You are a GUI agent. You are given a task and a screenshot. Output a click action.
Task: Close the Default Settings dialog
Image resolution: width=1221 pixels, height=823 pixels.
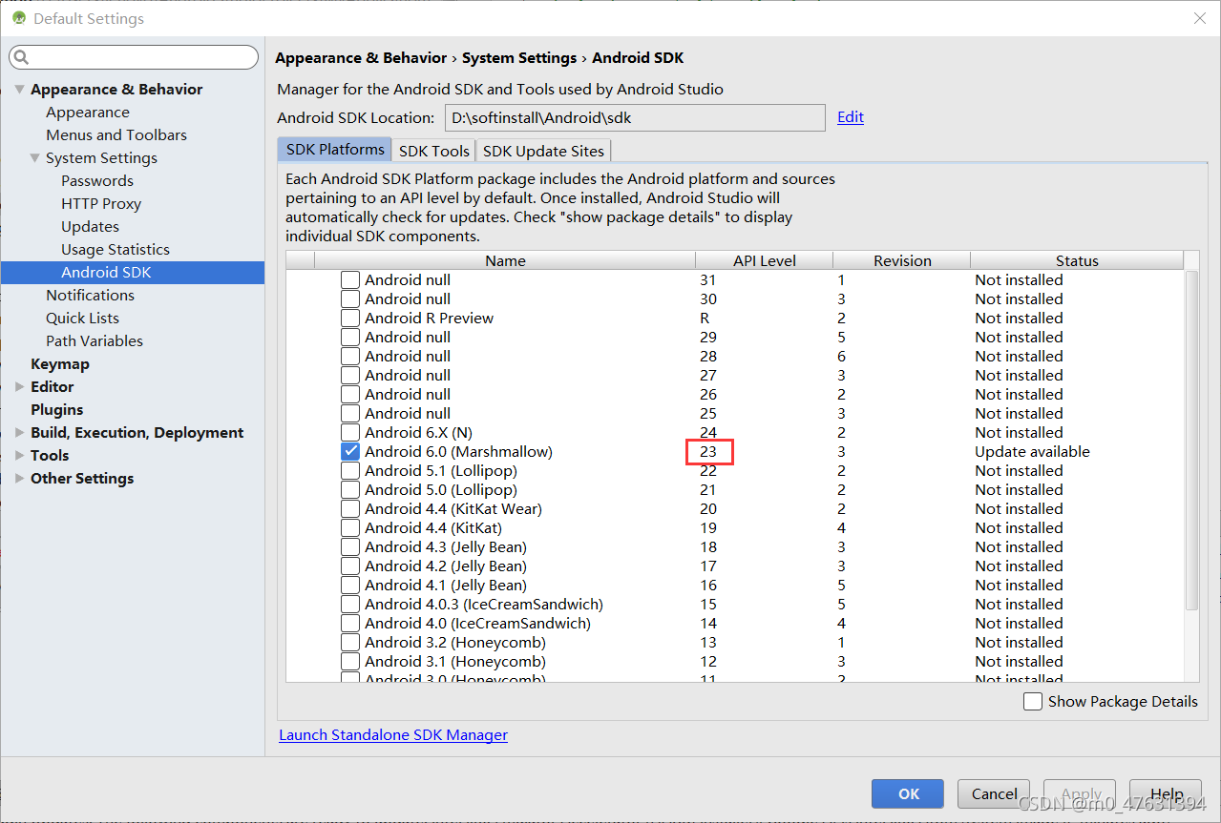click(1199, 18)
